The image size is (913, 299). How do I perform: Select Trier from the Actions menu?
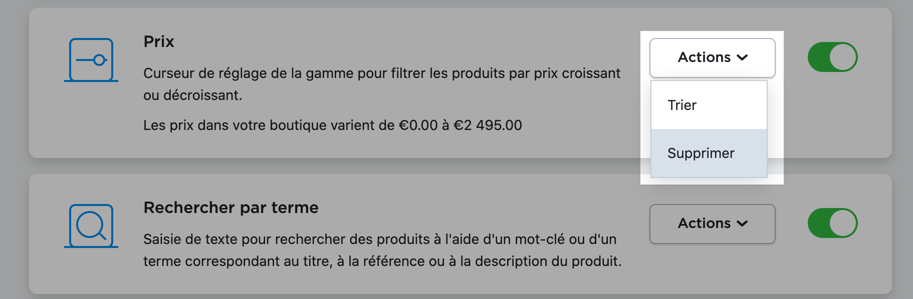682,105
